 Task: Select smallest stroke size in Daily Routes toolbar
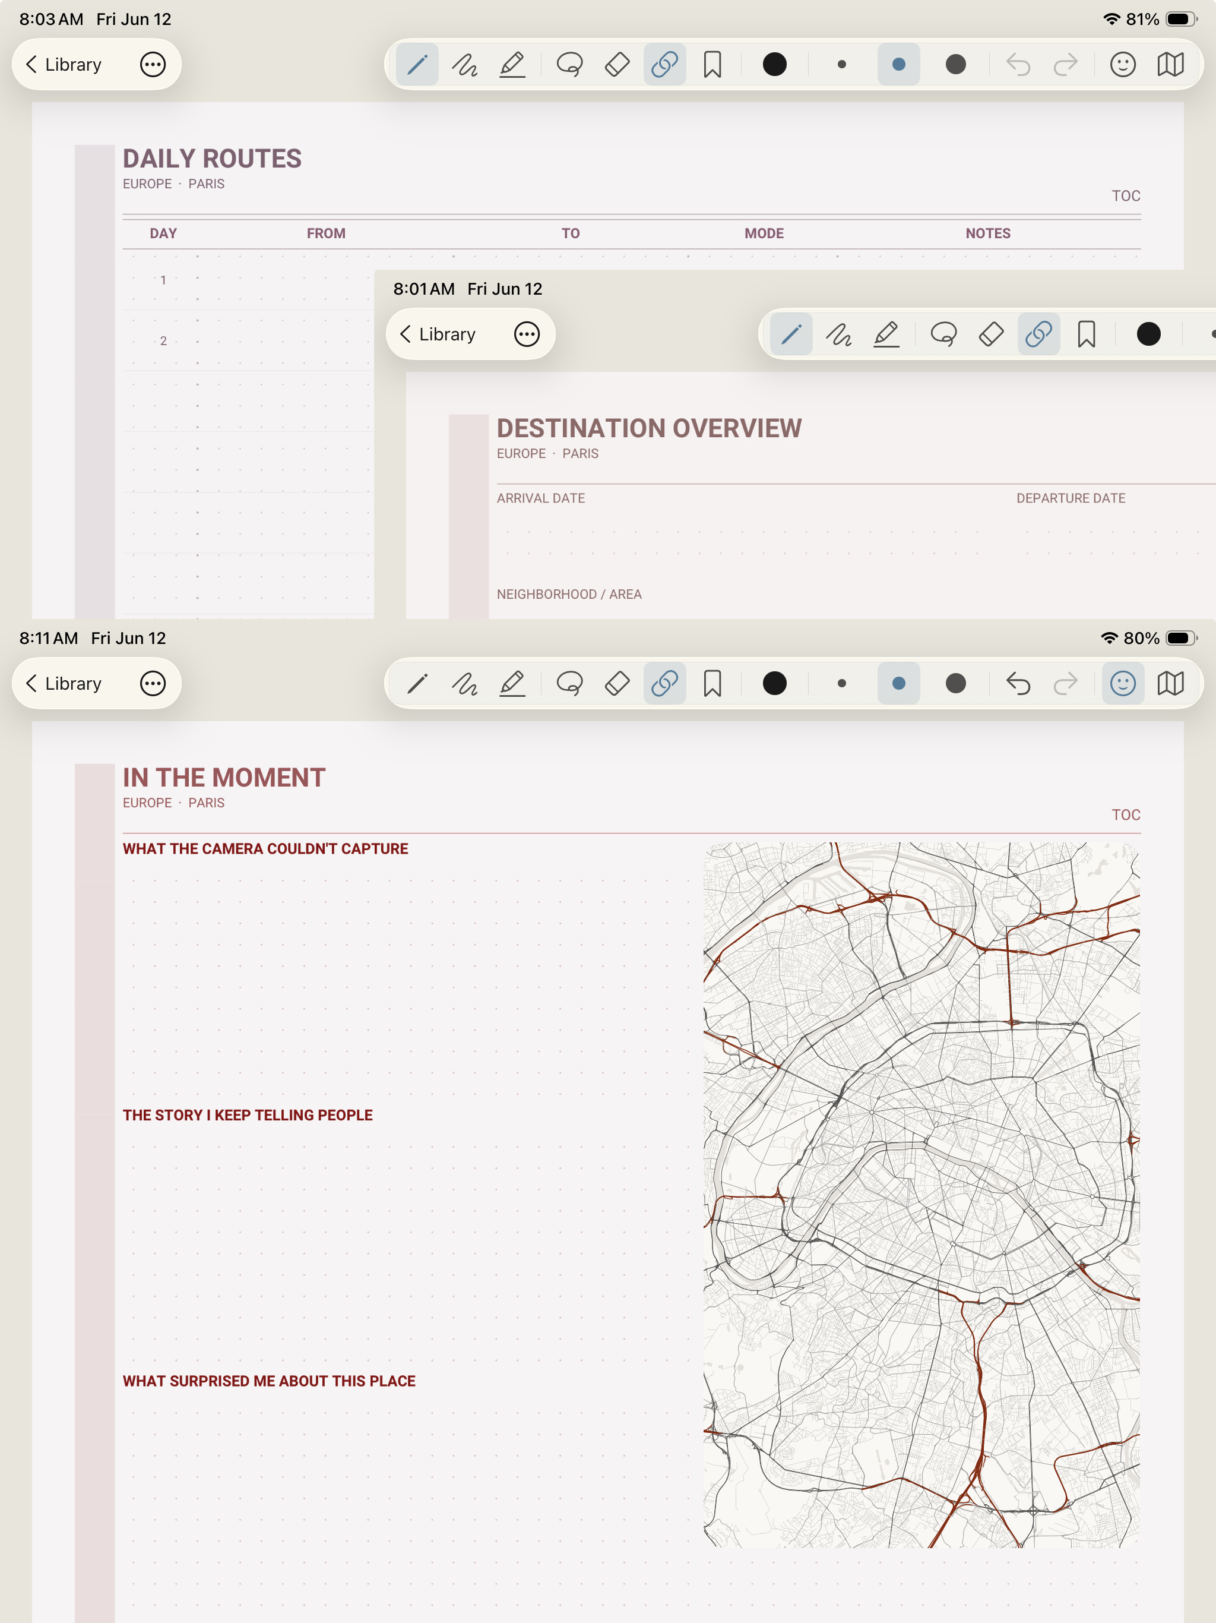tap(842, 65)
